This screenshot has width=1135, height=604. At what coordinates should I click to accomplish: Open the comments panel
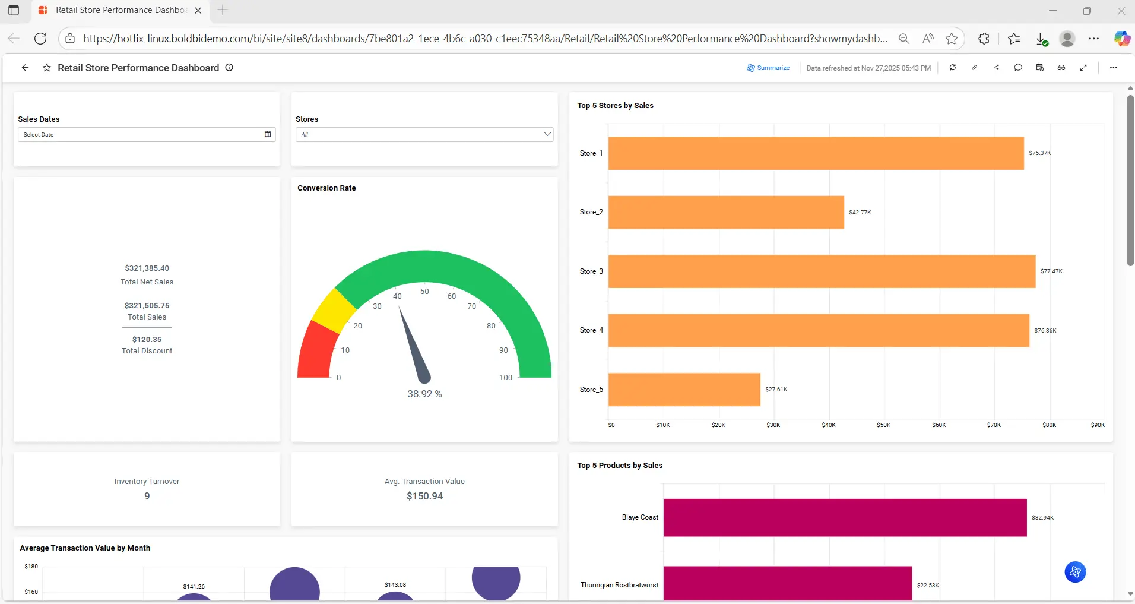pos(1018,68)
